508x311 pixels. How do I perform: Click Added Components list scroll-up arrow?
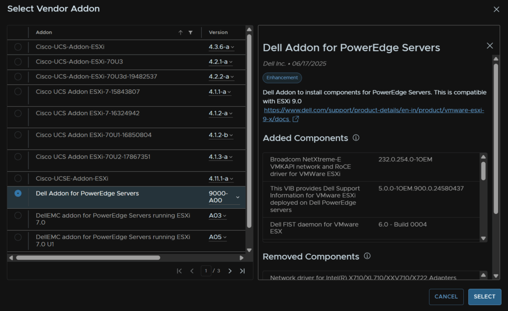(483, 157)
